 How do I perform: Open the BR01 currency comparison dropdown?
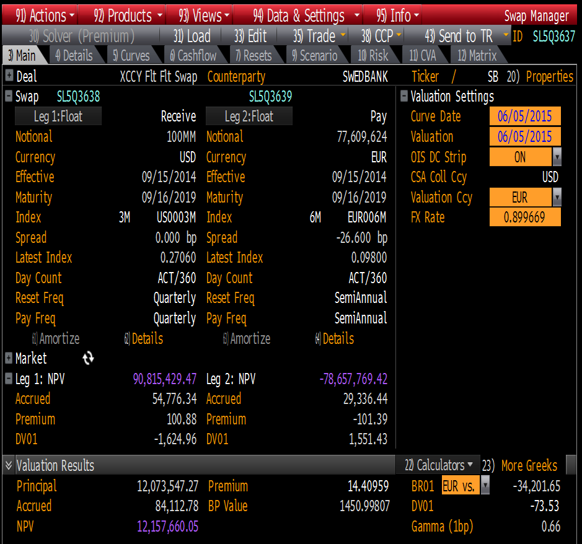pos(484,486)
